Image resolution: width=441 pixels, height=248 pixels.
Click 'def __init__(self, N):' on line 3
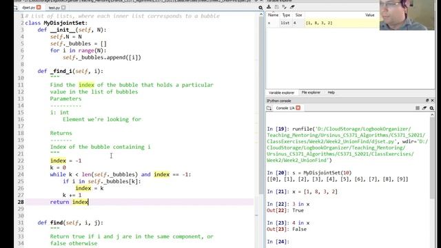[72, 30]
